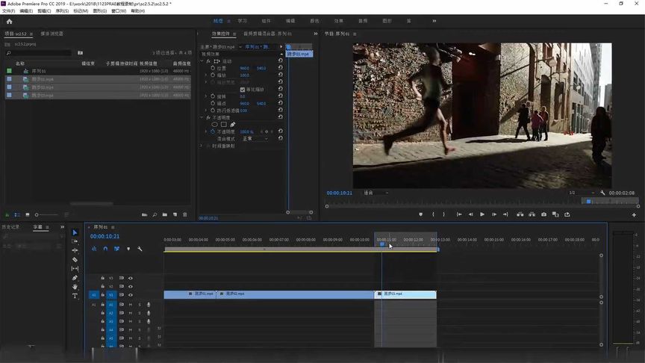Screen dimensions: 645x363
Task: Hide track V2 with eye icon
Action: pyautogui.click(x=131, y=287)
